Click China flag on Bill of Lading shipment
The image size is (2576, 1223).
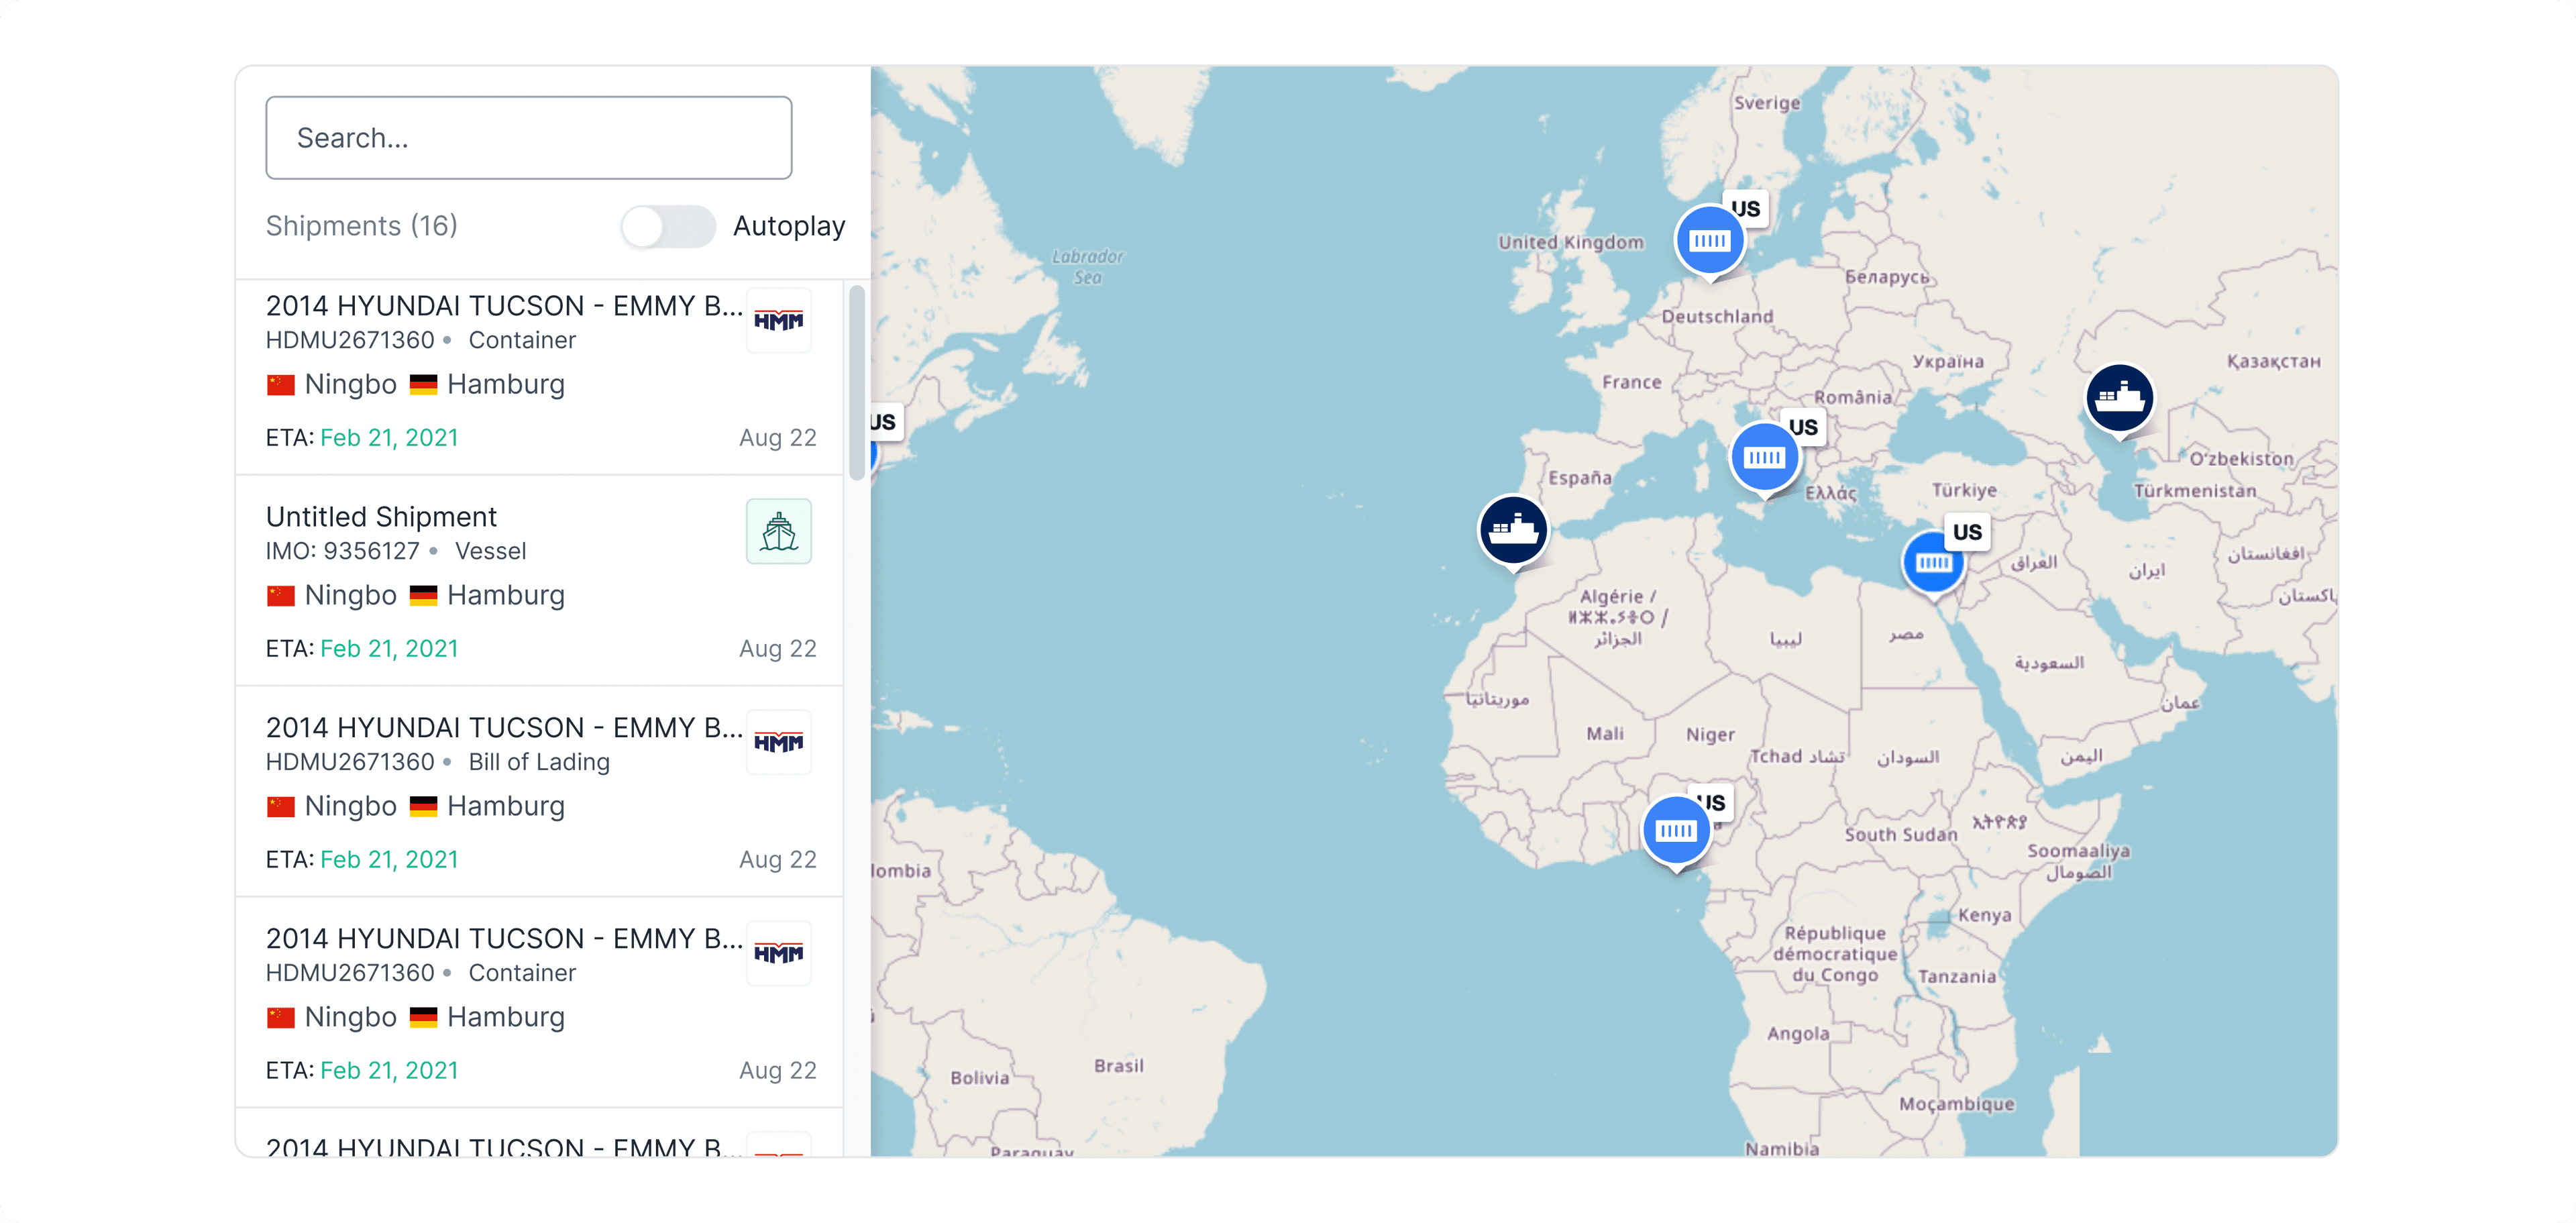(281, 807)
